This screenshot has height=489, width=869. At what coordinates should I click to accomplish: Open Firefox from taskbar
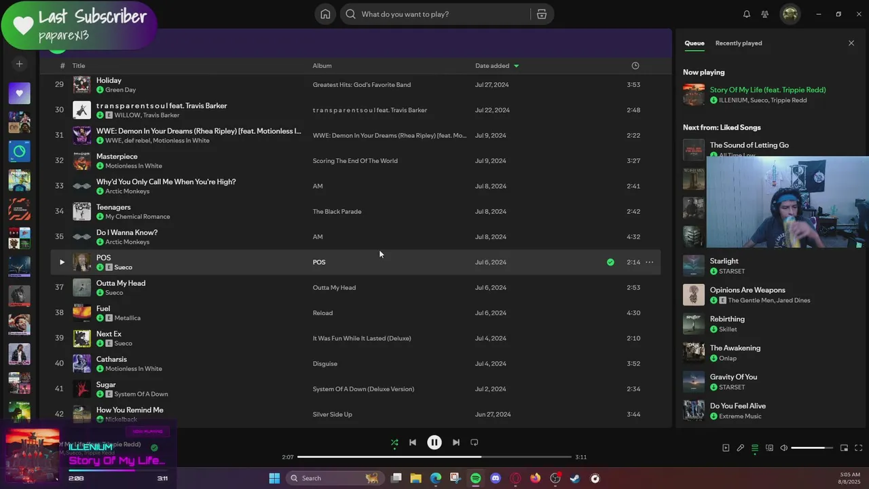click(536, 478)
